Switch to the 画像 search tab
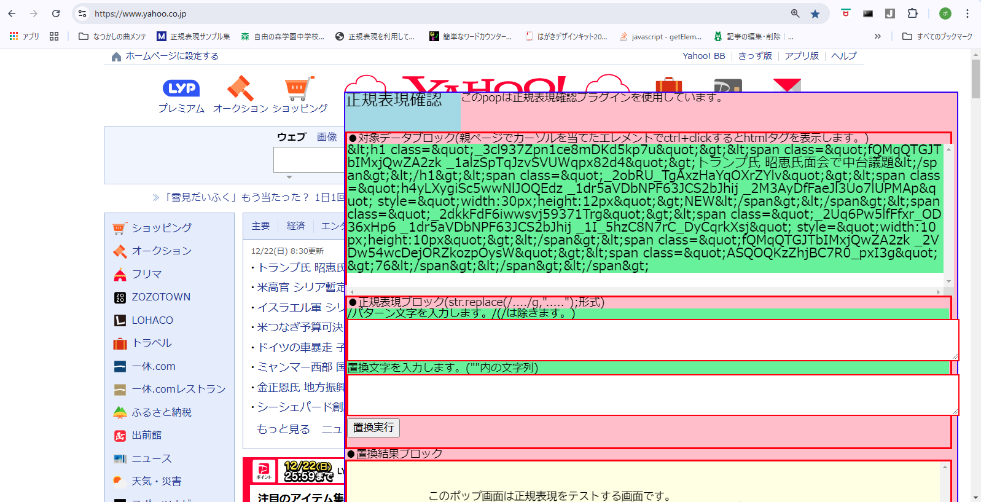The width and height of the screenshot is (981, 502). click(x=327, y=137)
